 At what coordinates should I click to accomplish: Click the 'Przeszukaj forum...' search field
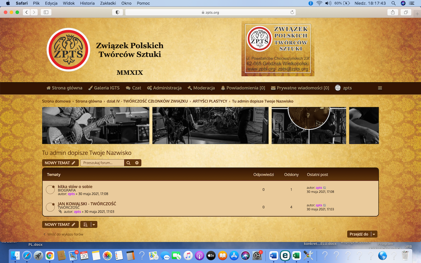tap(102, 163)
